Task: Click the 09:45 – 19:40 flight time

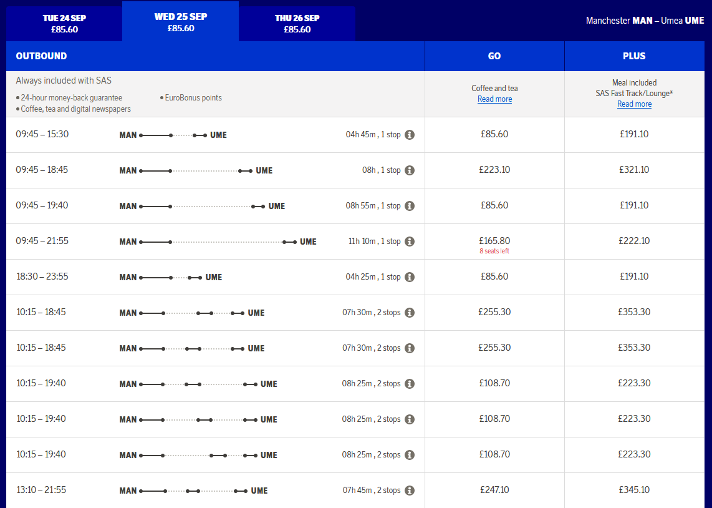Action: (x=42, y=205)
